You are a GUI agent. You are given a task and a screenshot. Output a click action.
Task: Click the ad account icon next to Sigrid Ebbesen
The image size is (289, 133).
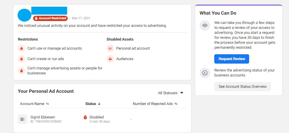[x=23, y=119]
